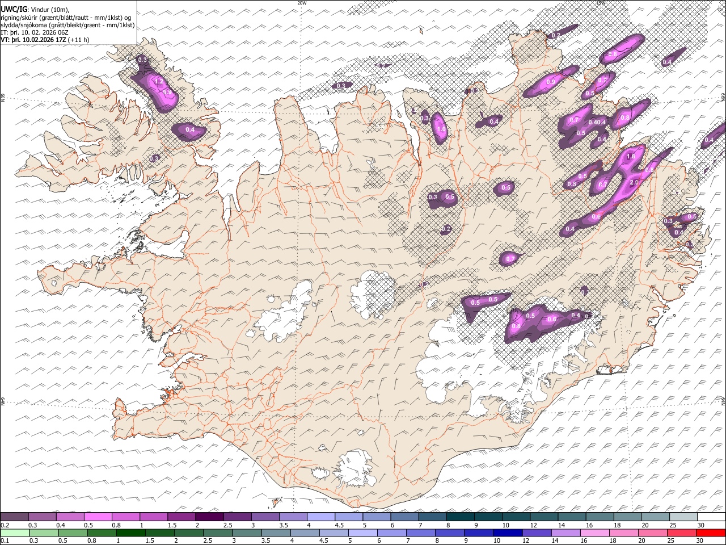Click the pale grey 25–30 swatch in upper color bar
726x545 pixels.
pyautogui.click(x=683, y=517)
